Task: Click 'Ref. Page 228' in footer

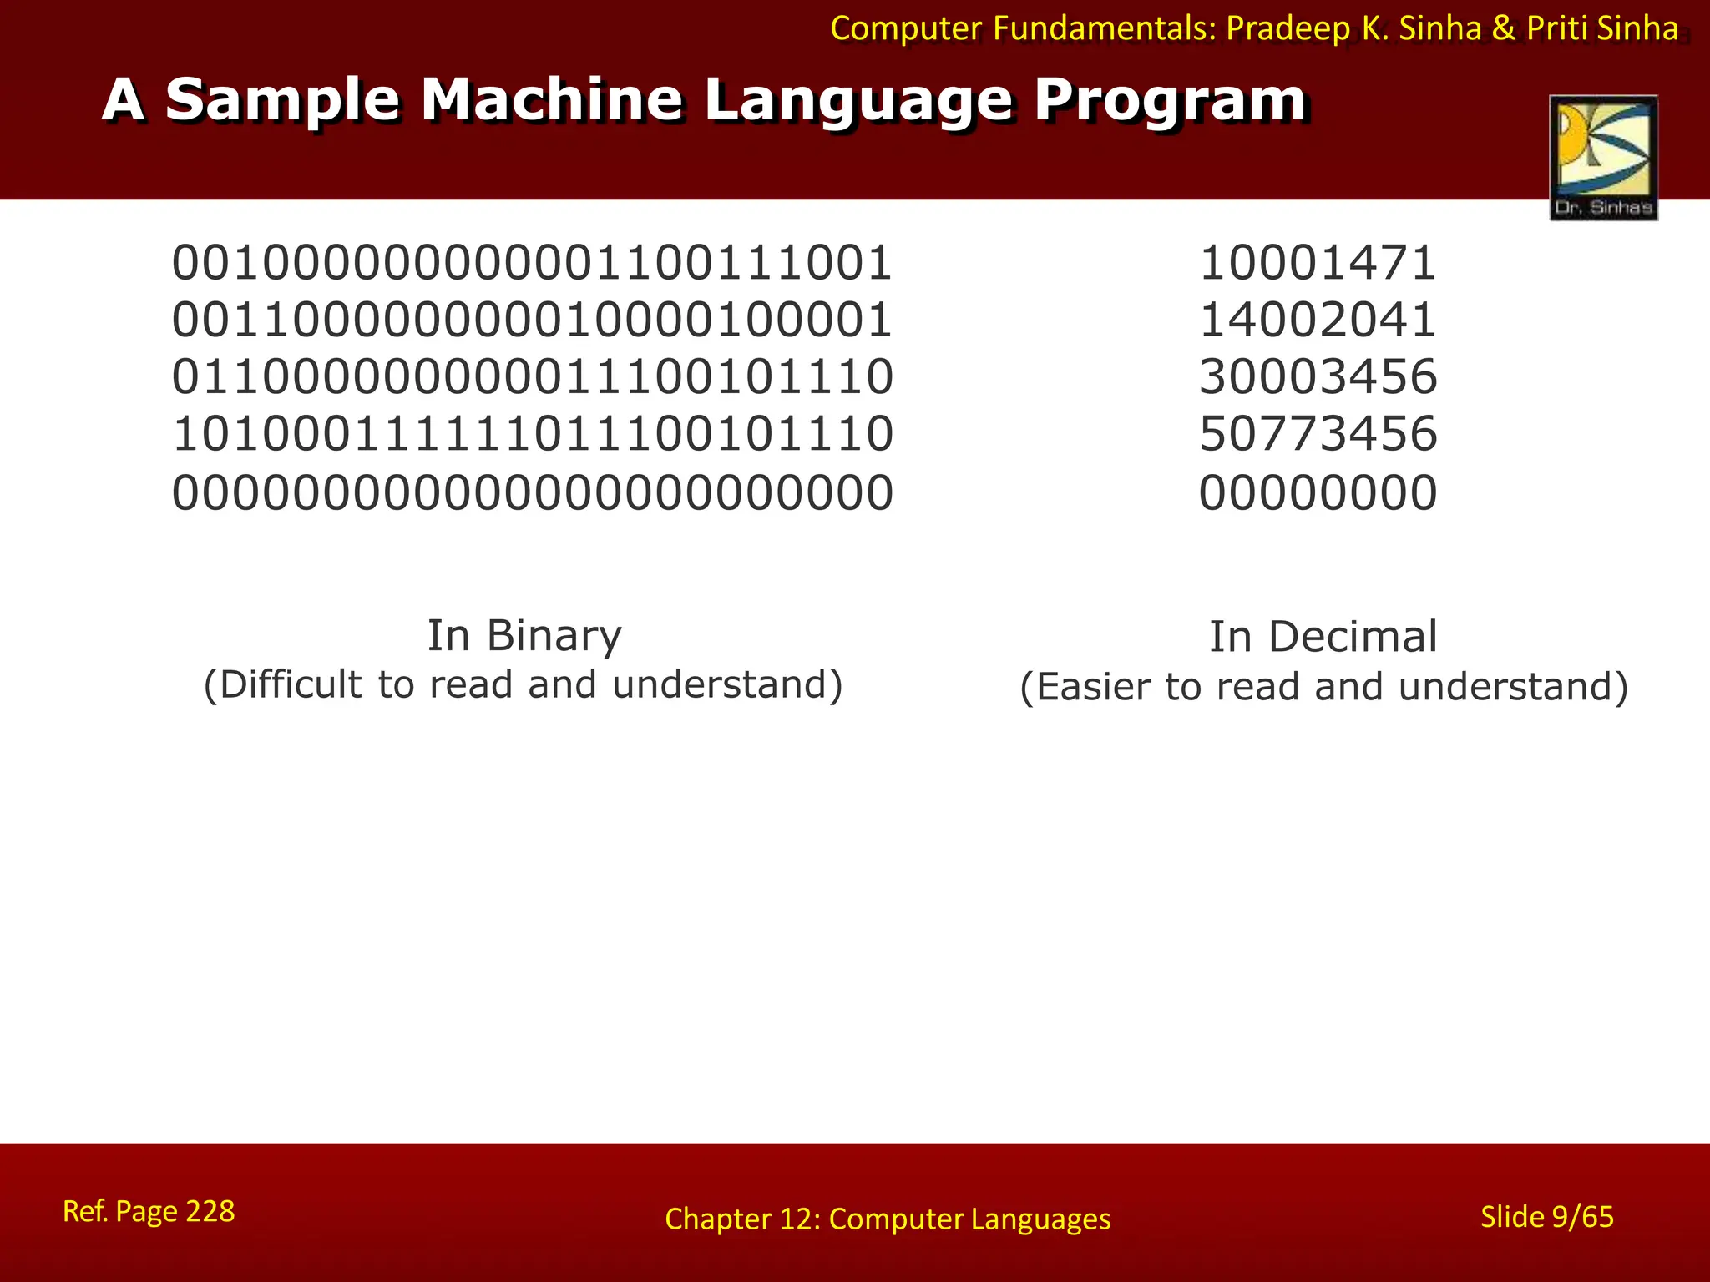Action: coord(149,1211)
